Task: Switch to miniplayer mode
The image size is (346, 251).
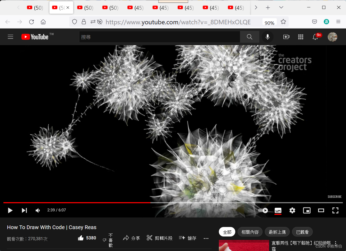Action: [x=307, y=210]
